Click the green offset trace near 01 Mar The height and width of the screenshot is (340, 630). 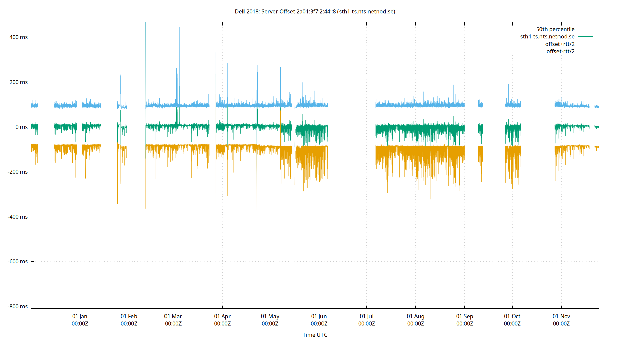point(174,126)
